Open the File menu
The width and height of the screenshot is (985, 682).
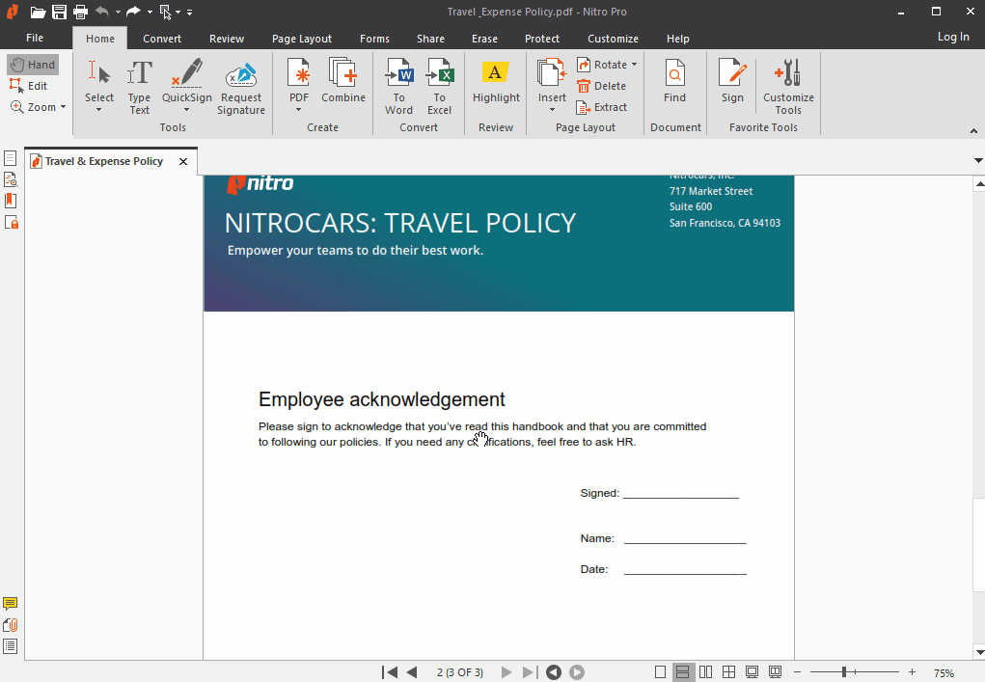click(35, 38)
